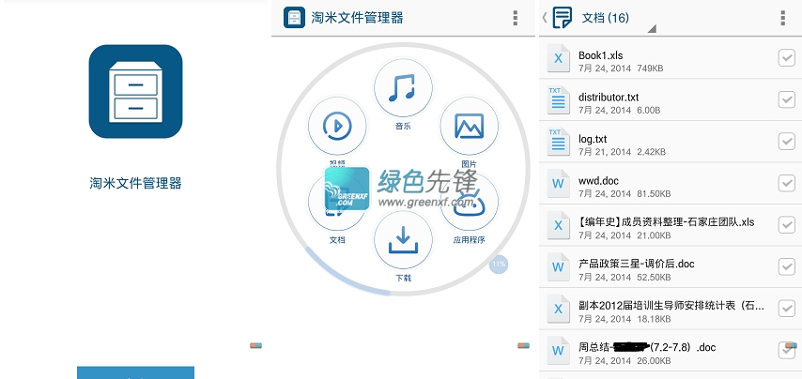
Task: Open the Music (音乐) category
Action: (x=403, y=88)
